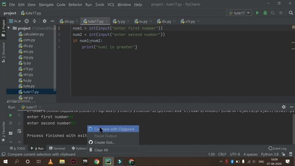Show hidden system tray icons
295x166 pixels.
click(221, 161)
